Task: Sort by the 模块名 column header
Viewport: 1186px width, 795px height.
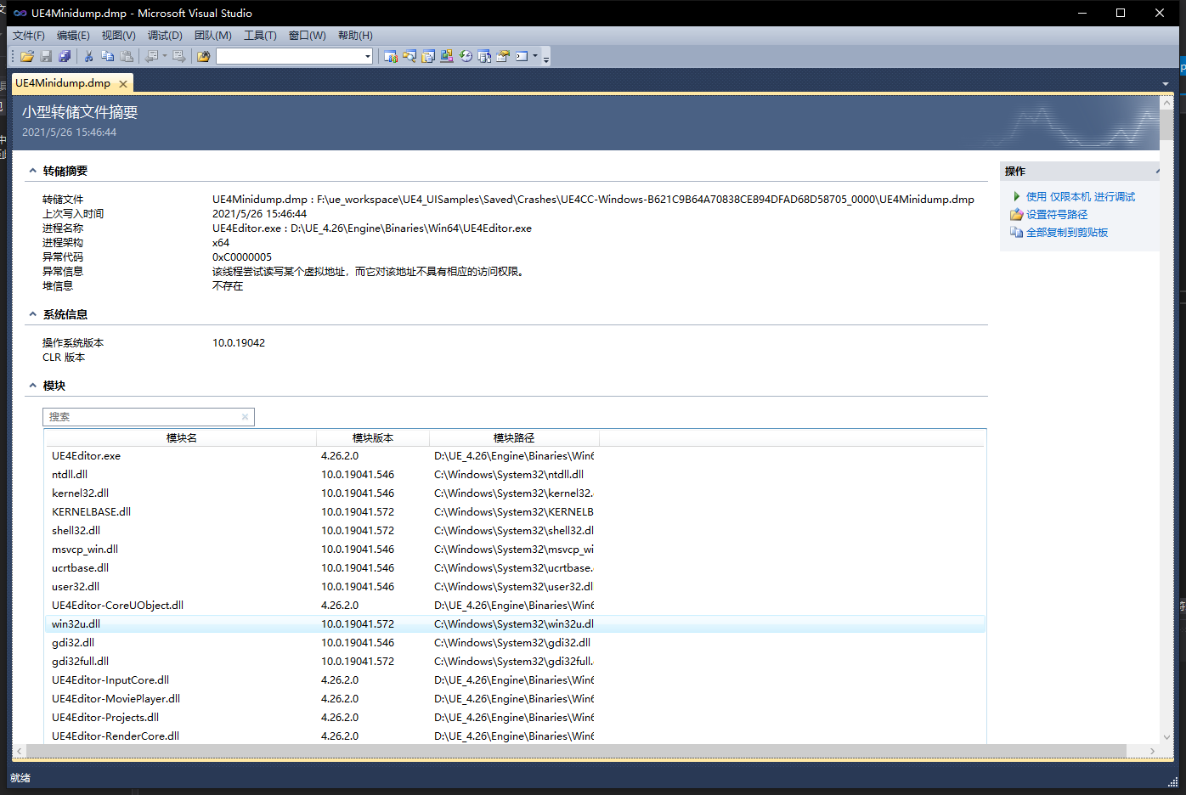Action: (x=181, y=437)
